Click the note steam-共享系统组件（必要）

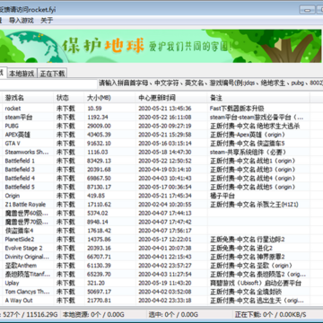pyautogui.click(x=249, y=152)
